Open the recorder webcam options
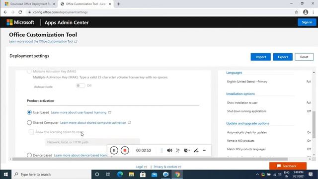 (x=187, y=150)
